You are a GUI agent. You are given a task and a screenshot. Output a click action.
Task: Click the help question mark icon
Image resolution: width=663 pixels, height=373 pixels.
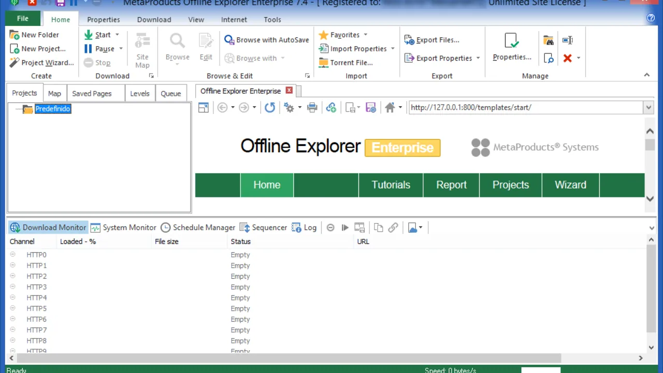coord(651,18)
